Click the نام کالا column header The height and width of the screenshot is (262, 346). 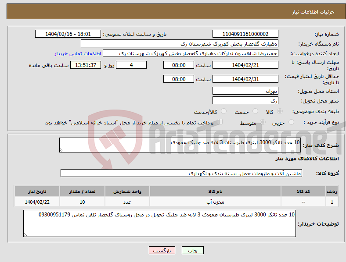pyautogui.click(x=215, y=191)
